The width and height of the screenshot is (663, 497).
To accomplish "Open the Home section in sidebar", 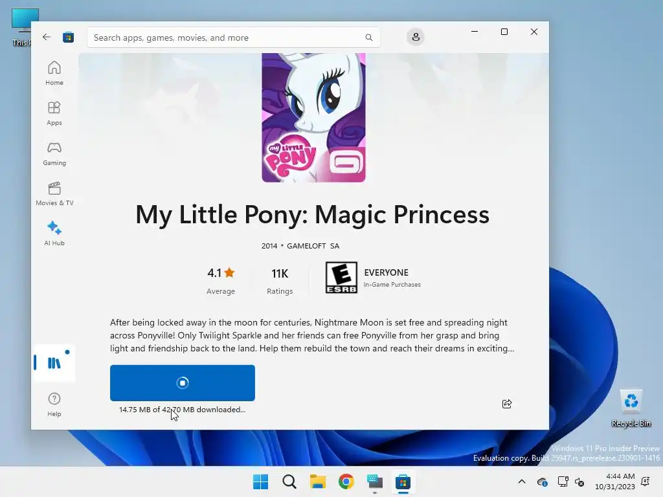I will coord(54,73).
